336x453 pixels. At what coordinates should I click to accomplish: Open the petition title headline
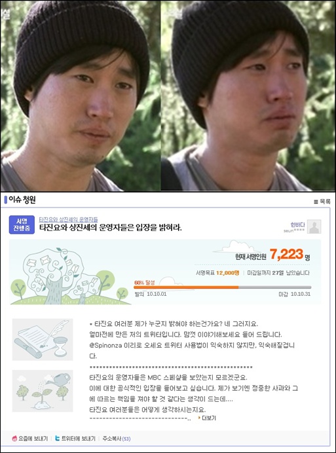point(111,228)
